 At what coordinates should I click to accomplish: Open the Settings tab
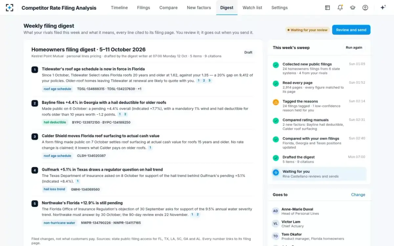pos(279,8)
